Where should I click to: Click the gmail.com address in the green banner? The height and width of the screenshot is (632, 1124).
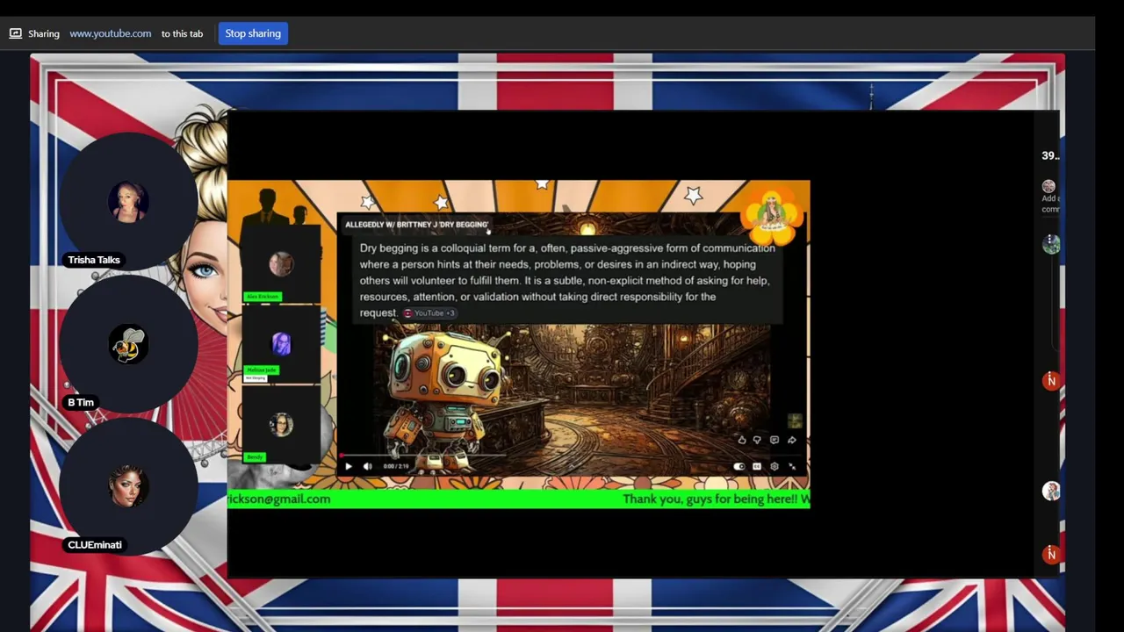pyautogui.click(x=279, y=499)
